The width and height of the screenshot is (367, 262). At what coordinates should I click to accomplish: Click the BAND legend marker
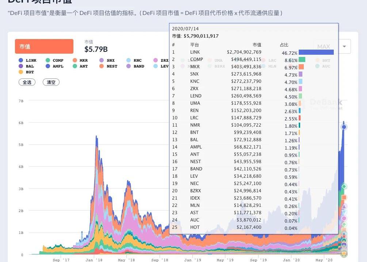[x=129, y=66]
